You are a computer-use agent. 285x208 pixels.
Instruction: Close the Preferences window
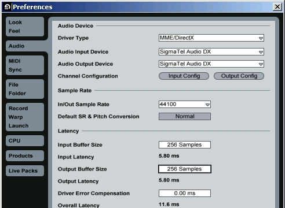277,7
